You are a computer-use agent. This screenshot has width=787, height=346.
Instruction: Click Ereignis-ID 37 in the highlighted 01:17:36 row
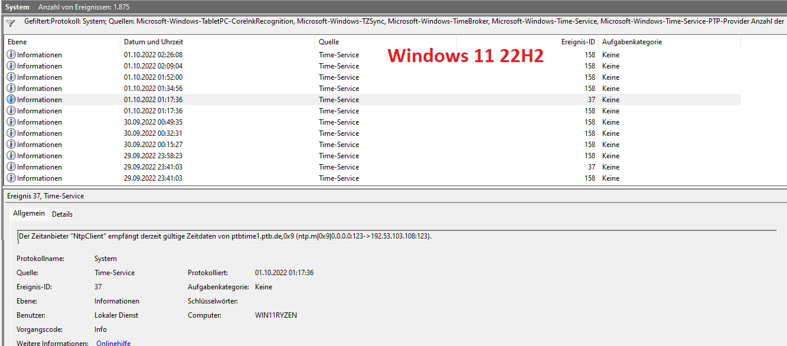[591, 99]
